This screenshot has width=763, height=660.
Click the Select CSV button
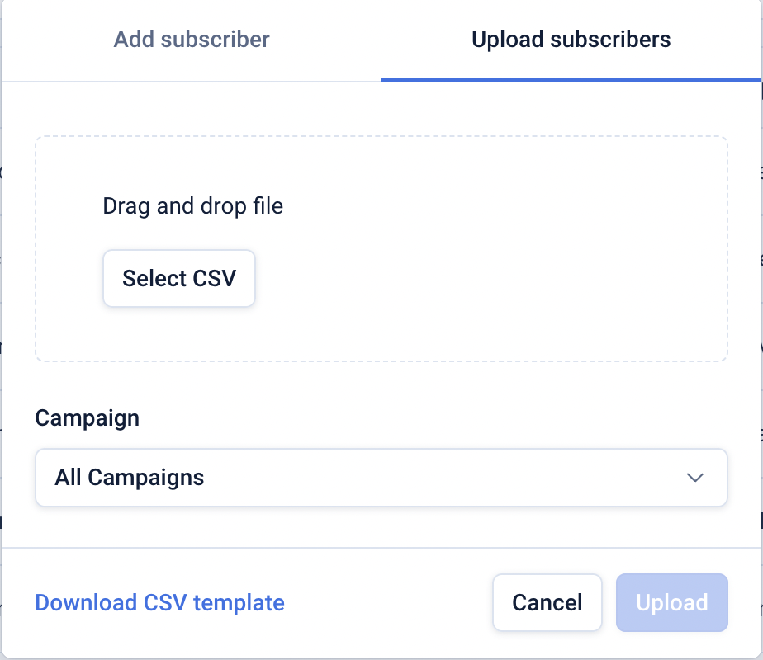click(x=179, y=279)
